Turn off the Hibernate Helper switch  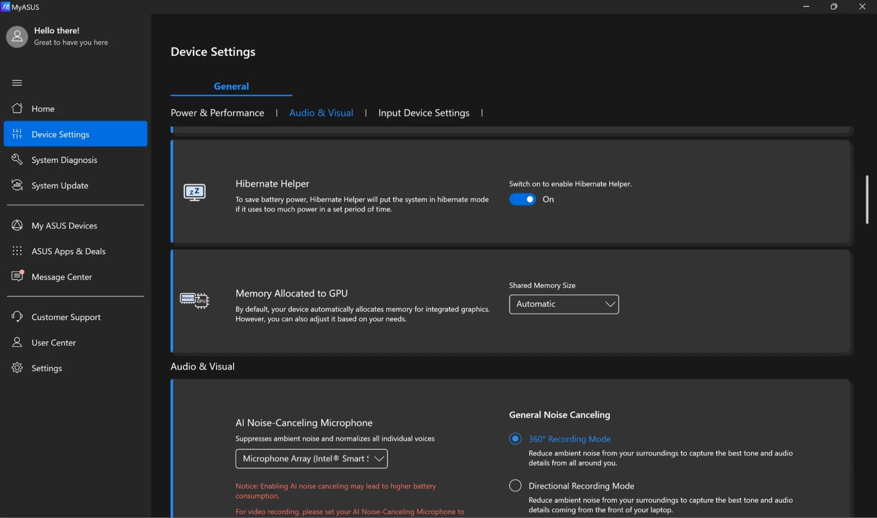(522, 200)
